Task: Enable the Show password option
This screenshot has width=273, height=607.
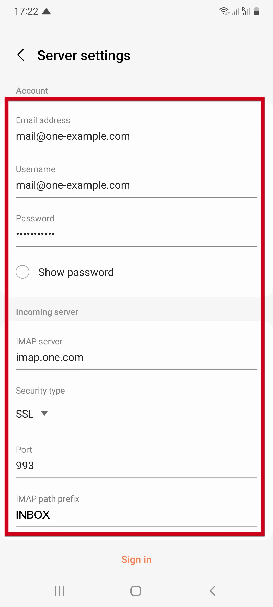Action: pos(22,272)
